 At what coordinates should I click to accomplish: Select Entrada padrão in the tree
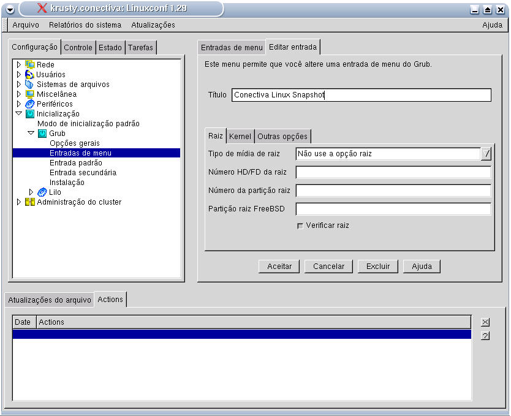76,163
